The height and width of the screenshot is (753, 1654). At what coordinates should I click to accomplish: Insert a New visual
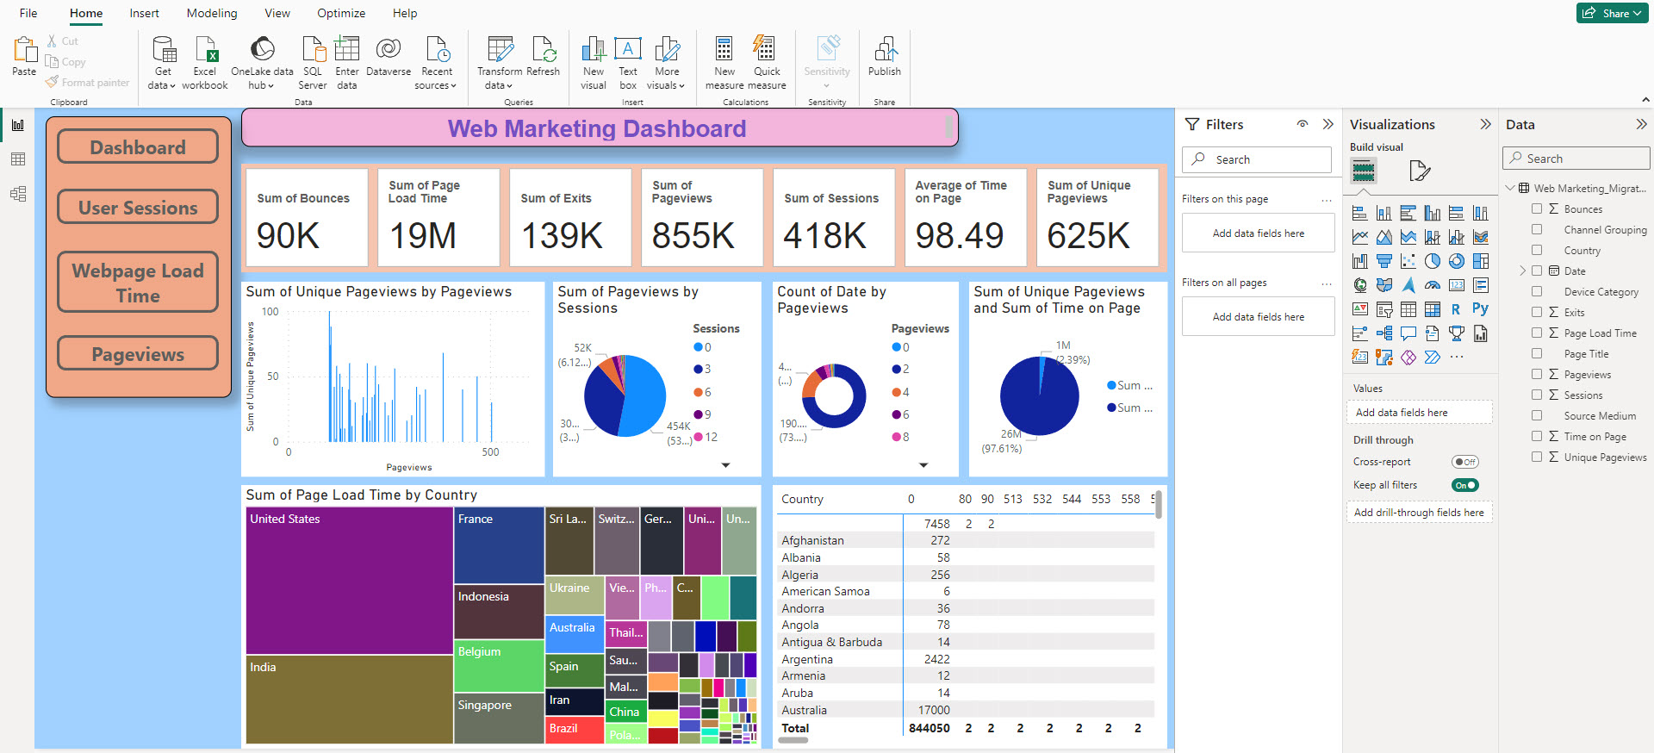(594, 63)
